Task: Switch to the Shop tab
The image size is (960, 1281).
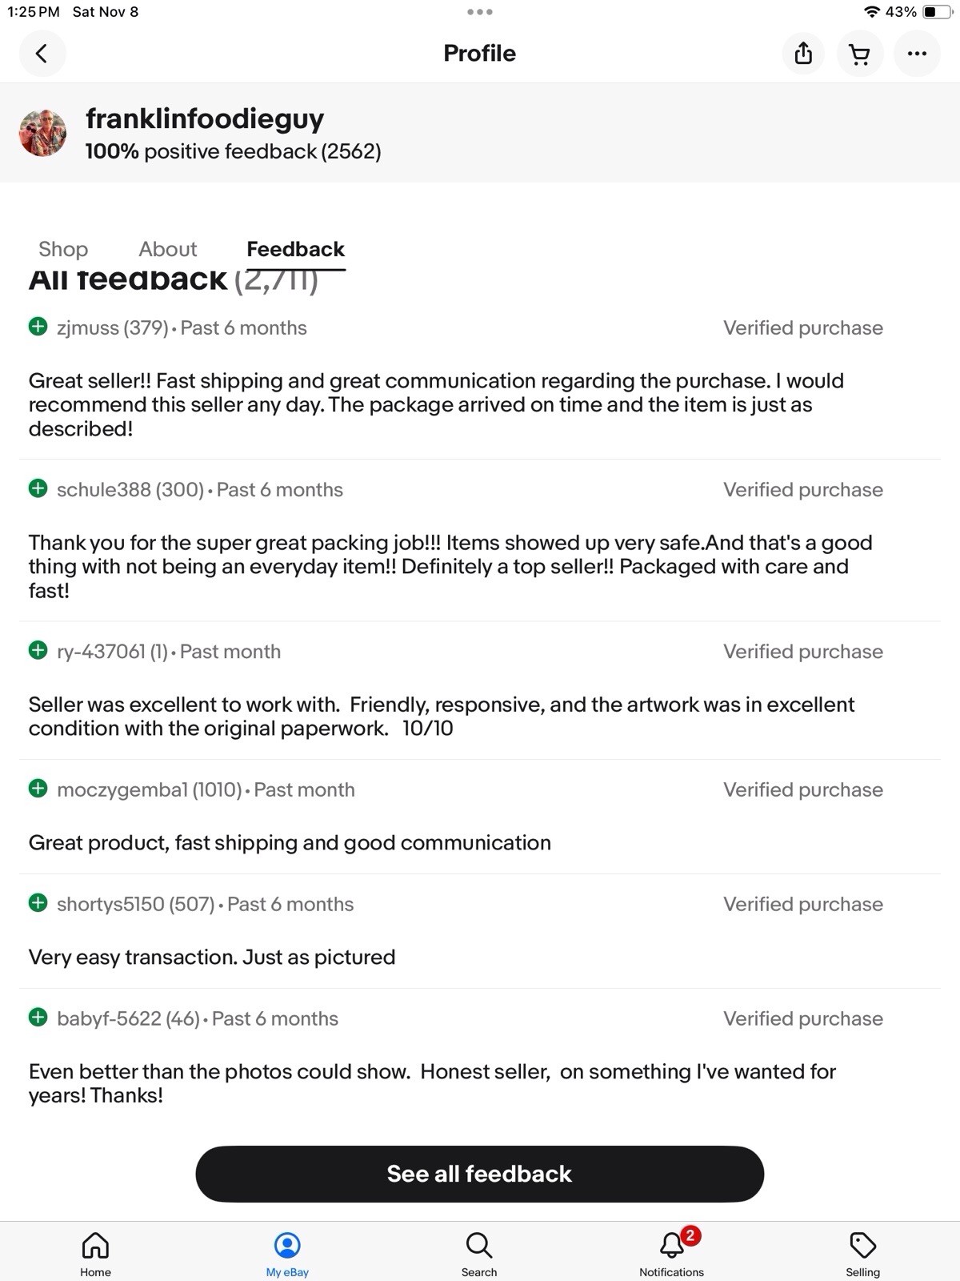Action: click(x=63, y=249)
